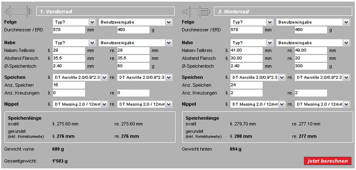Click Hinterrad rounded length 'li. 280 mm'
Viewport: 356px width, 170px height.
click(x=241, y=137)
